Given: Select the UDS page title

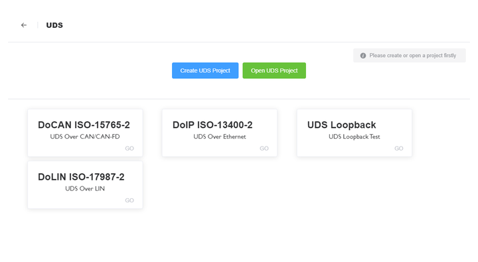Looking at the screenshot, I should 54,25.
